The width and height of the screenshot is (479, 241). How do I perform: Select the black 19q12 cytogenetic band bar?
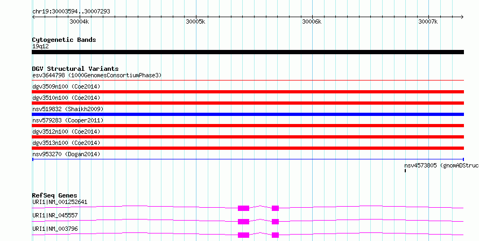tap(248, 52)
